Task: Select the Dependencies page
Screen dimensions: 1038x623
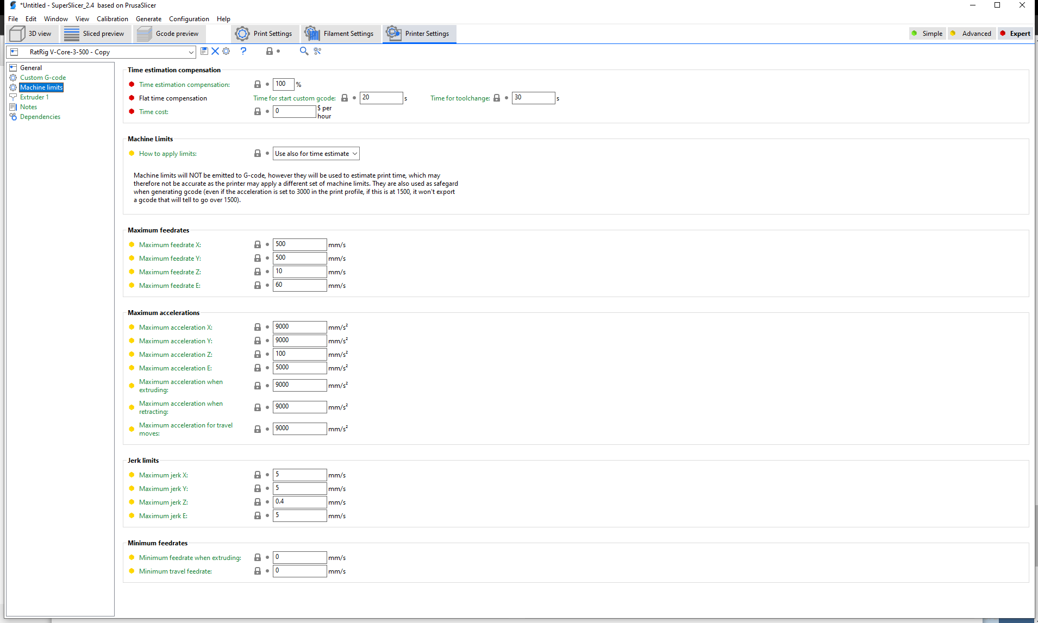Action: click(40, 117)
